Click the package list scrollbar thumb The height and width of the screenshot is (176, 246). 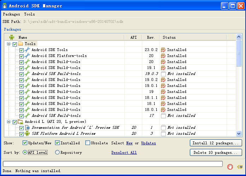(239, 53)
